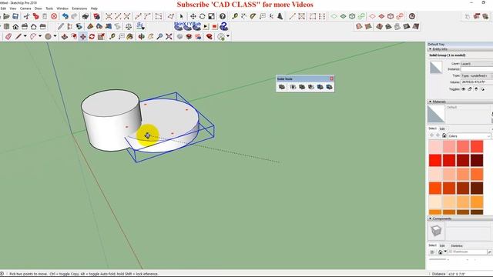
Task: Click the Zoom magnifier tool
Action: coord(159,37)
